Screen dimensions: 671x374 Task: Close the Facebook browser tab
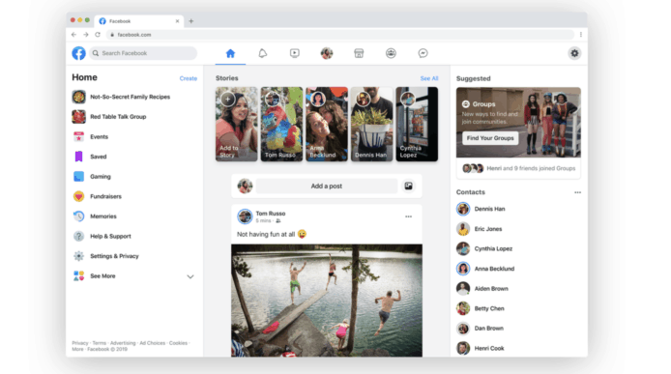coord(177,21)
